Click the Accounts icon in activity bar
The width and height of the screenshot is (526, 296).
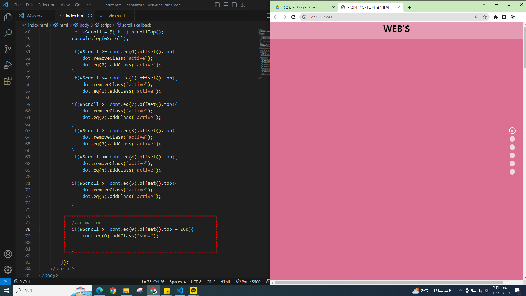(8, 254)
